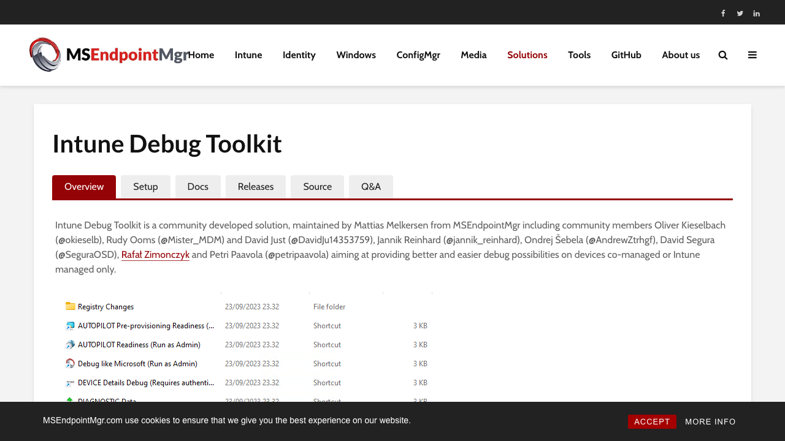Click AUTOPILOT Pre-provisioning Readiness file name
Viewport: 785px width, 441px height.
(146, 326)
